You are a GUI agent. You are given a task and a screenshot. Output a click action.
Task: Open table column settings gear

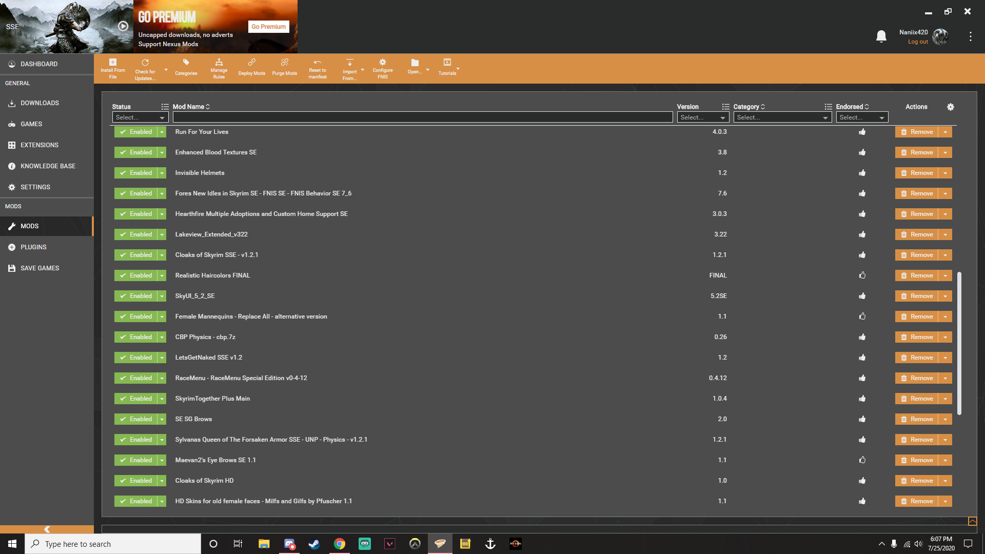[951, 107]
